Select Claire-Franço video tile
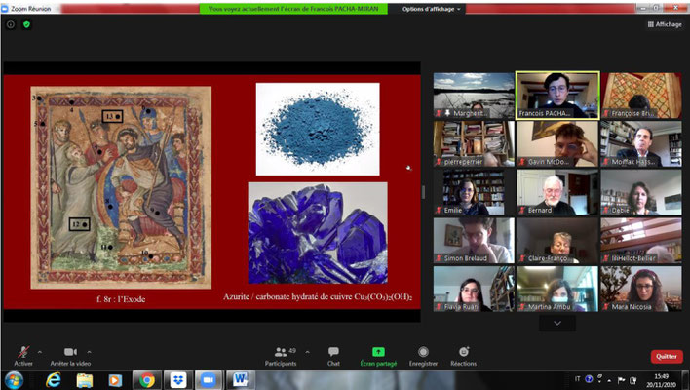Screen dimensions: 690x390 click(x=557, y=241)
